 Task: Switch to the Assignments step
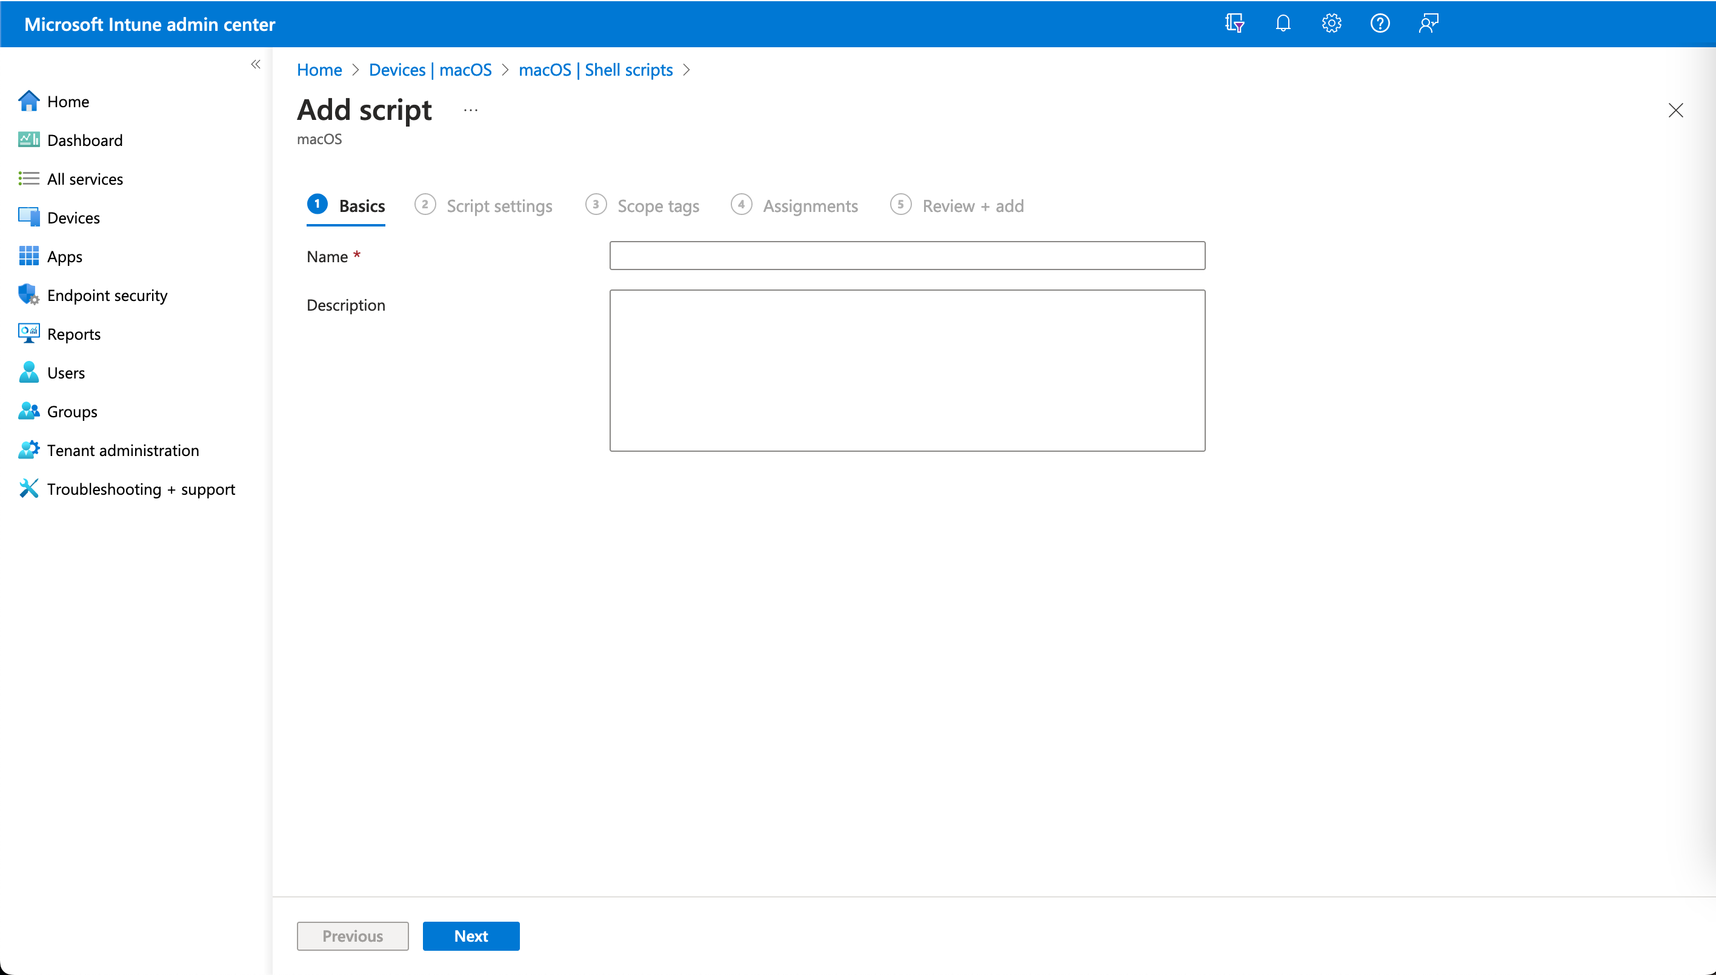[810, 205]
